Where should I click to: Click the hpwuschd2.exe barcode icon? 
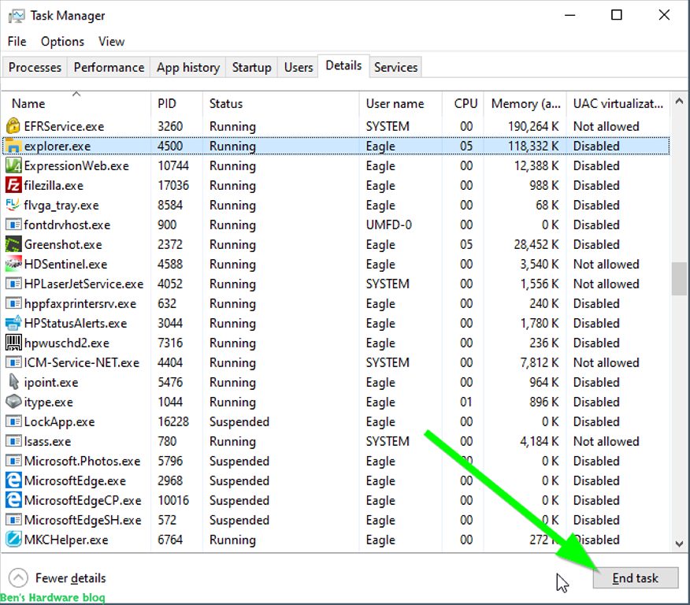[x=13, y=343]
